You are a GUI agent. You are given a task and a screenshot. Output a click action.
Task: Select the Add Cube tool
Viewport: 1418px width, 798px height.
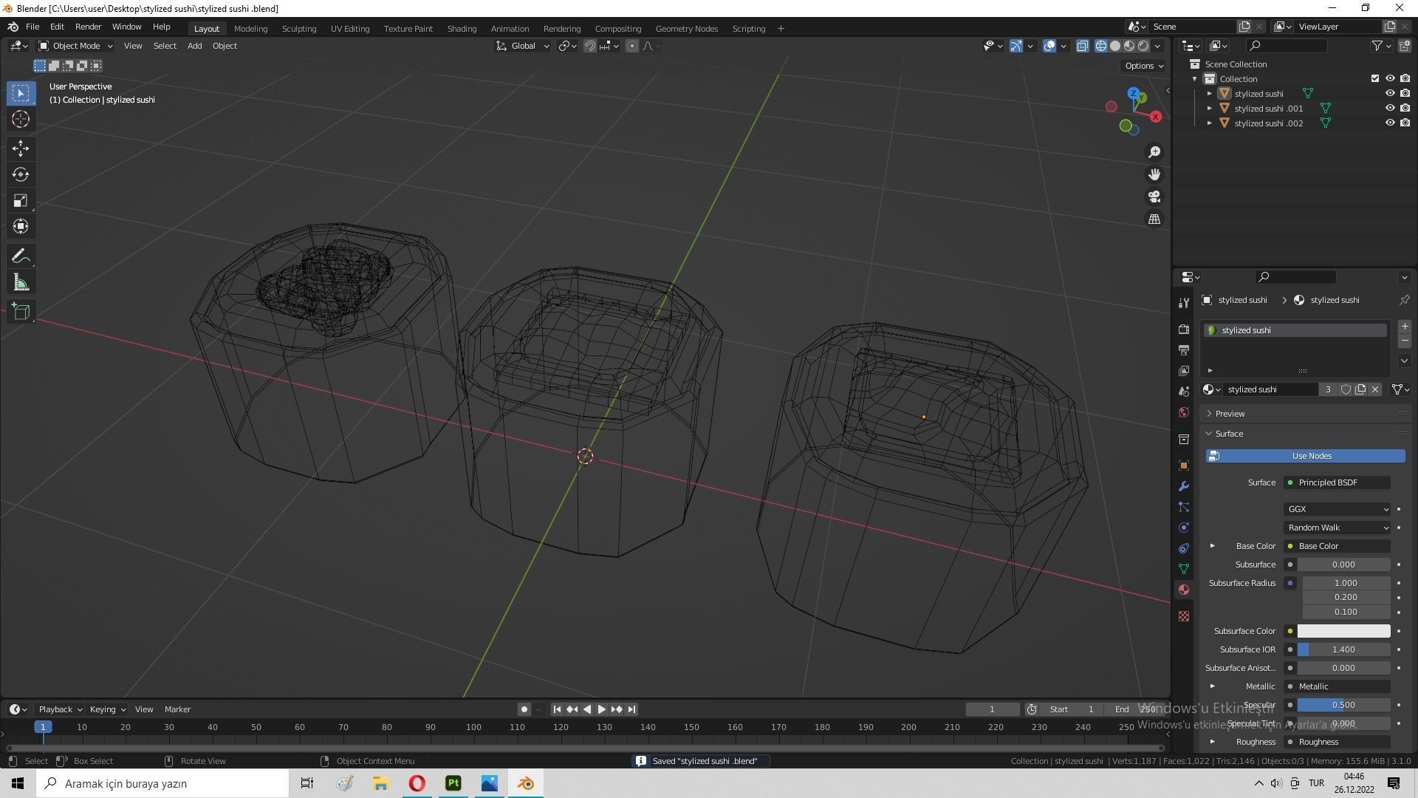click(21, 312)
